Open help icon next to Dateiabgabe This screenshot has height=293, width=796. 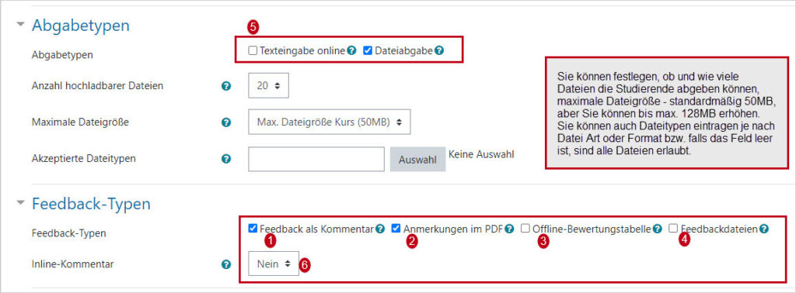[439, 50]
